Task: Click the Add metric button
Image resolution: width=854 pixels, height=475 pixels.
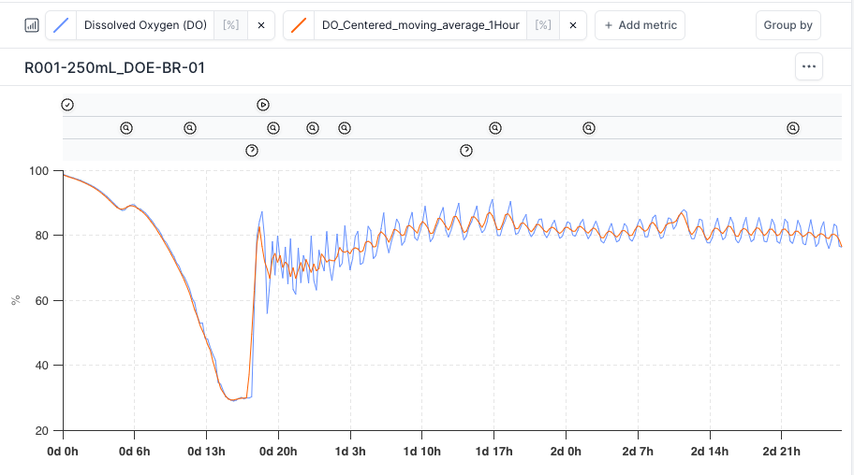Action: [640, 25]
